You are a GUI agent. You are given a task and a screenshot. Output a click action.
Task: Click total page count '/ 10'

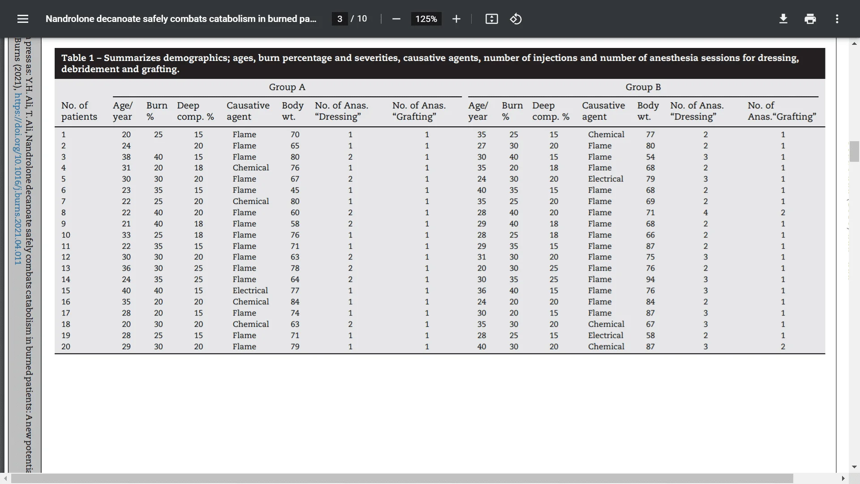tap(359, 19)
